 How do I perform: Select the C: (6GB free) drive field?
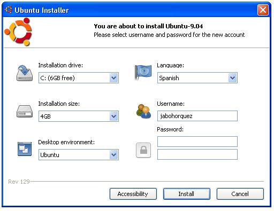click(79, 78)
